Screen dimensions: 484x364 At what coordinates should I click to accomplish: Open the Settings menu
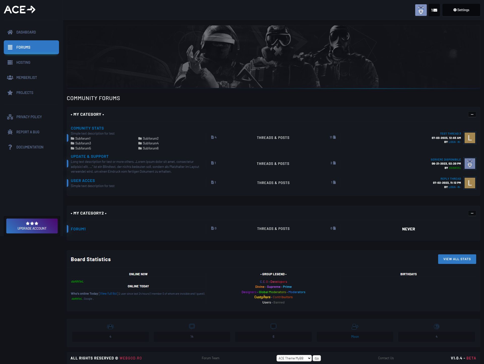click(x=461, y=10)
